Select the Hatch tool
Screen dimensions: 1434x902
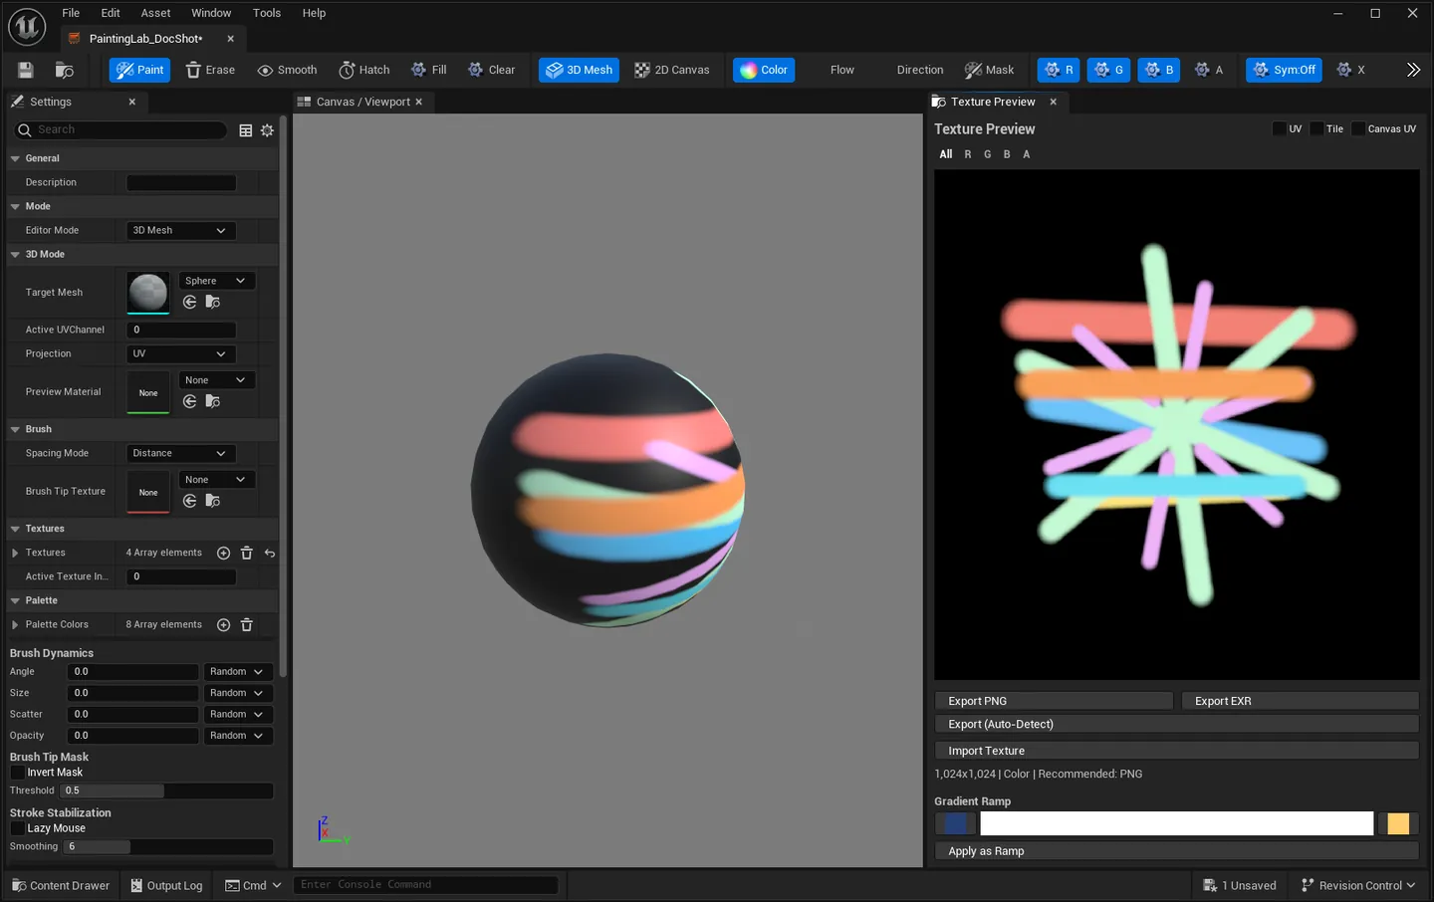coord(364,70)
